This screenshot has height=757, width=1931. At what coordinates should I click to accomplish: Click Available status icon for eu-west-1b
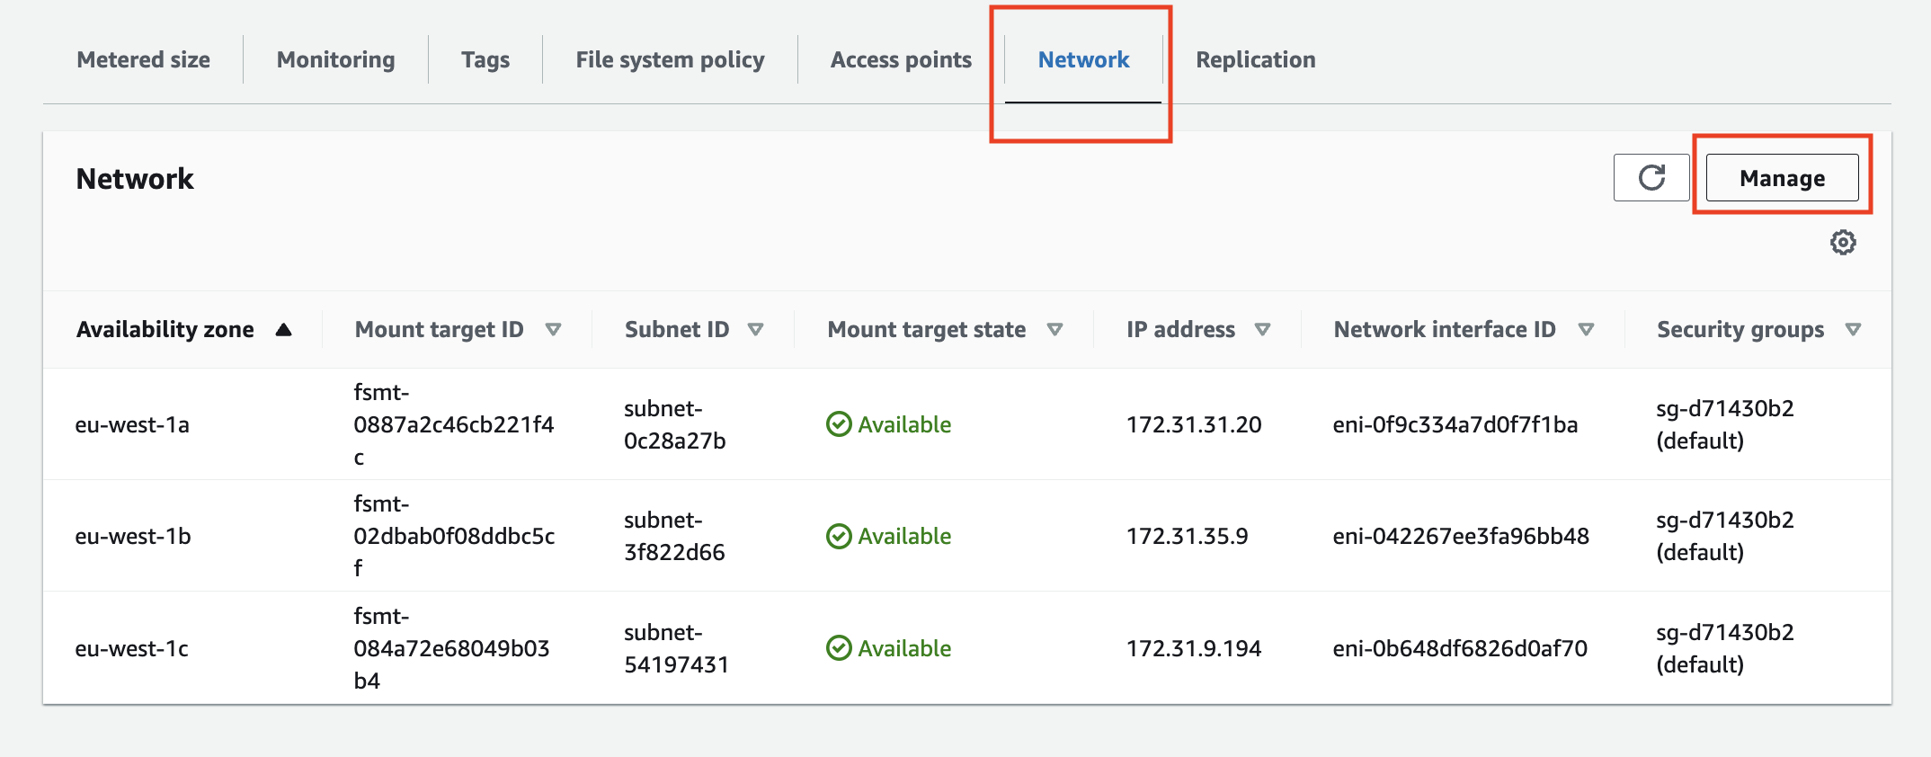point(839,537)
